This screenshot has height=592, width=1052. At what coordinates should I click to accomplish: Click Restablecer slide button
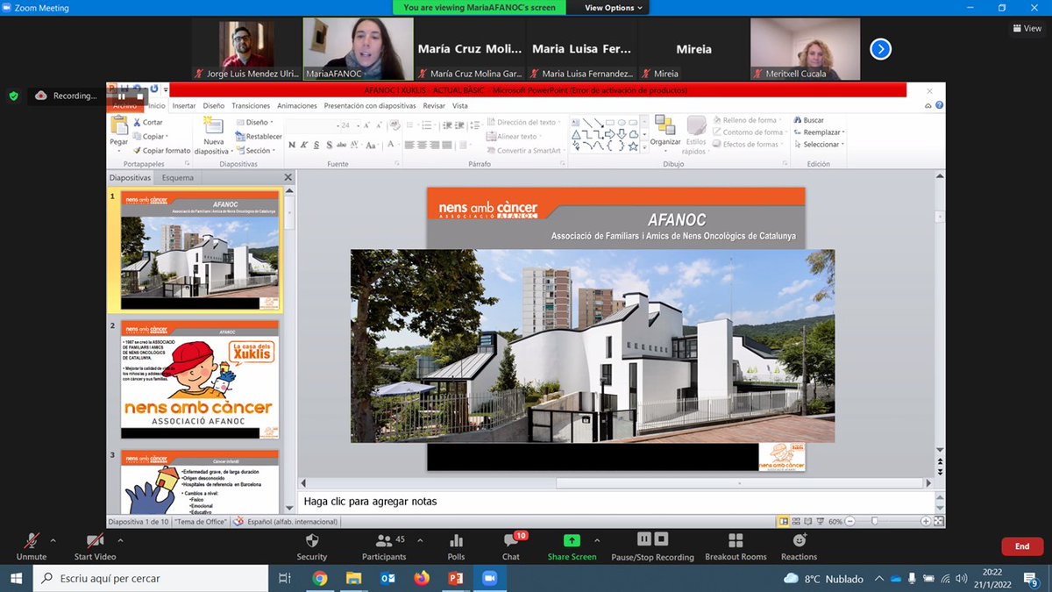pos(258,137)
